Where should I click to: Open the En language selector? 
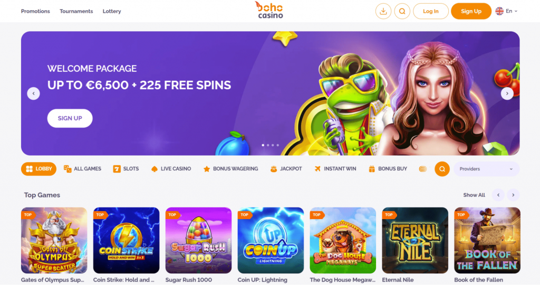(x=506, y=11)
